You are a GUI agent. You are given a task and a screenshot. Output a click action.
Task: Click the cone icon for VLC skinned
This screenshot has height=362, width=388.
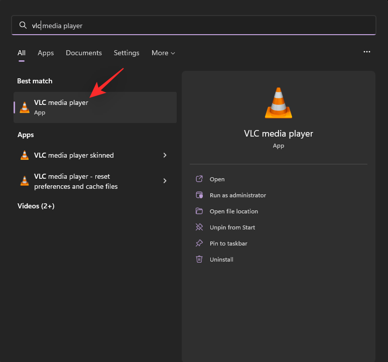(25, 155)
